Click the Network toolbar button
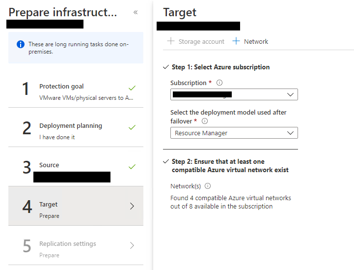Image resolution: width=354 pixels, height=270 pixels. [x=250, y=41]
